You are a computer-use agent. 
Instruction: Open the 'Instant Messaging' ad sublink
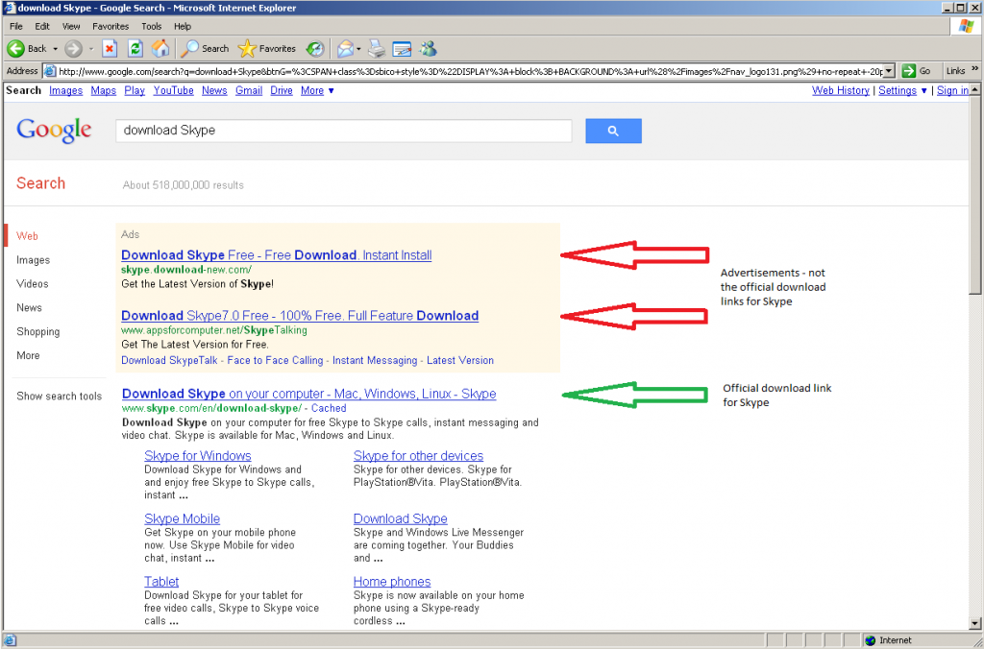[x=375, y=360]
